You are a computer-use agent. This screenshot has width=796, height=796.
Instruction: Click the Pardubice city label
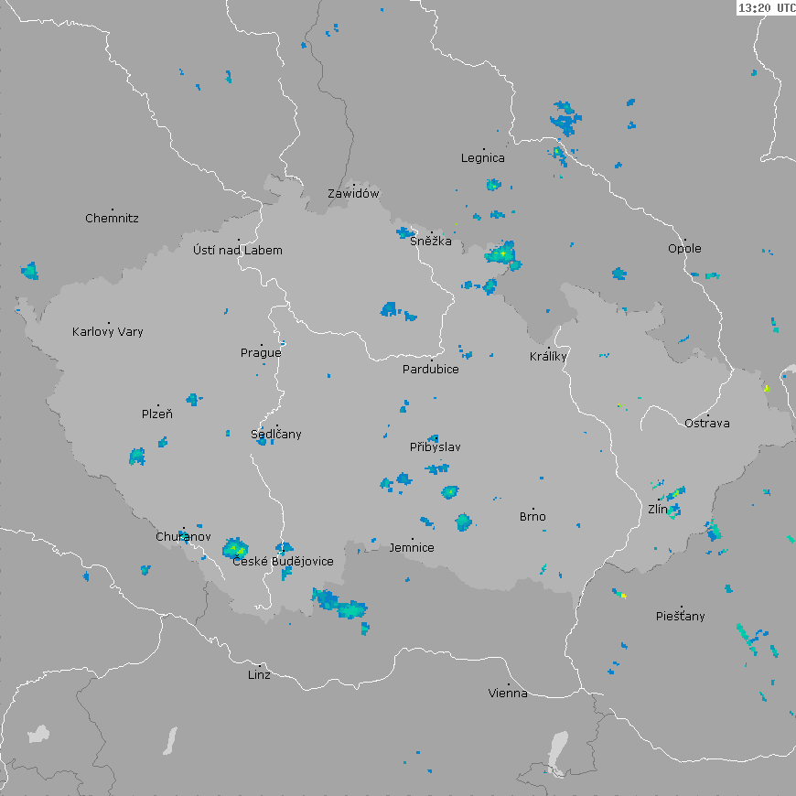[x=431, y=369]
